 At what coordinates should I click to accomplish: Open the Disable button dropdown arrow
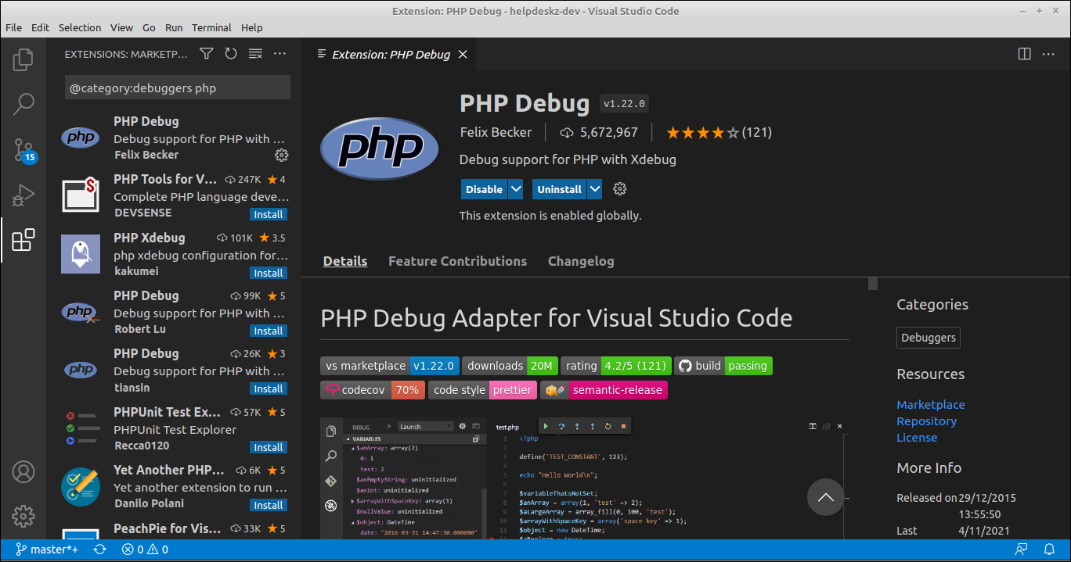(x=515, y=188)
